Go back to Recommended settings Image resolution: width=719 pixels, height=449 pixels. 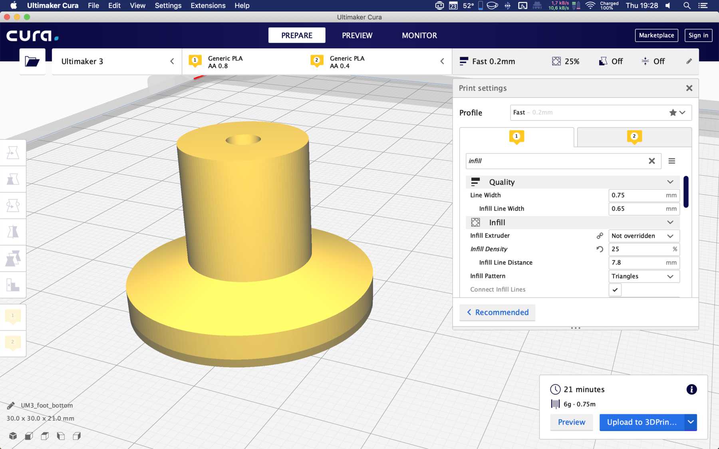[x=497, y=313]
